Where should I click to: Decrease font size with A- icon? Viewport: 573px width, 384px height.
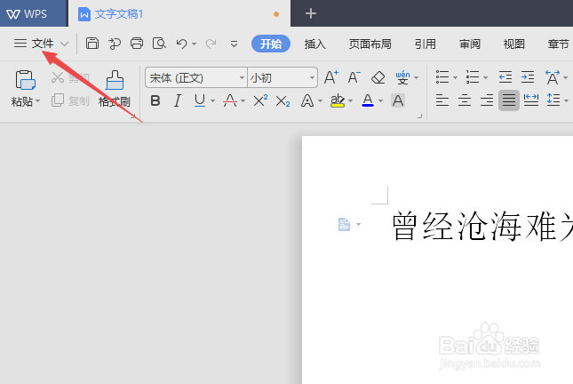[354, 77]
